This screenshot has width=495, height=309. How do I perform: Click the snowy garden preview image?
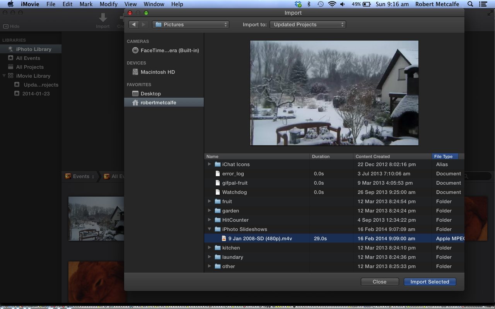tap(334, 93)
